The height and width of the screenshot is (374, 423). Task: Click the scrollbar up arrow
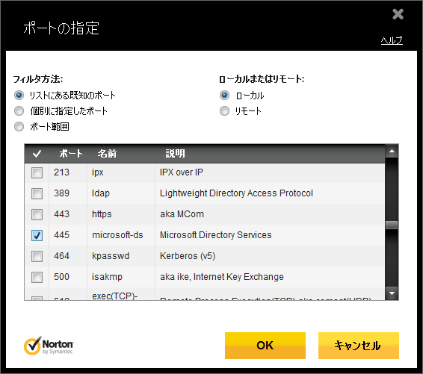tap(392, 152)
